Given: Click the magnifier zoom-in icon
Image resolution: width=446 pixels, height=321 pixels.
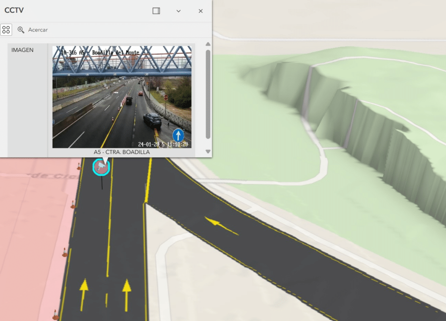Looking at the screenshot, I should point(21,30).
